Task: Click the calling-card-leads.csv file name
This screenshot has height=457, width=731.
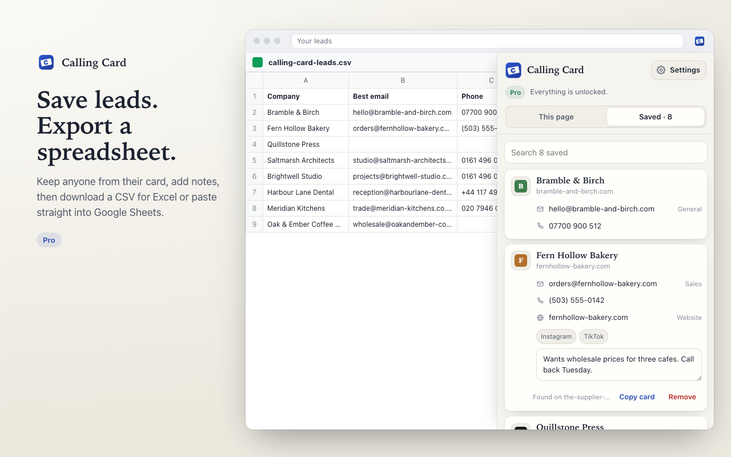Action: 310,63
